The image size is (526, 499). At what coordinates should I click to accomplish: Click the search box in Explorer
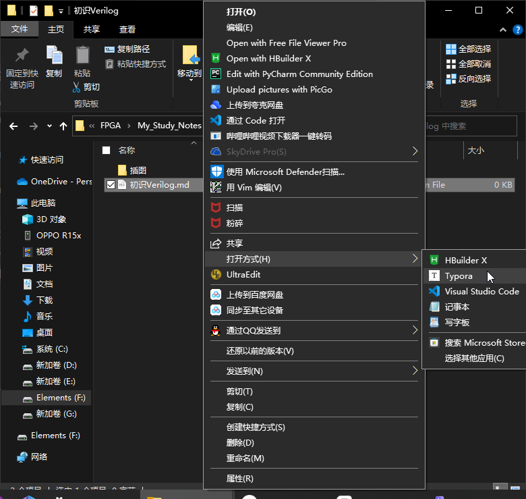471,126
